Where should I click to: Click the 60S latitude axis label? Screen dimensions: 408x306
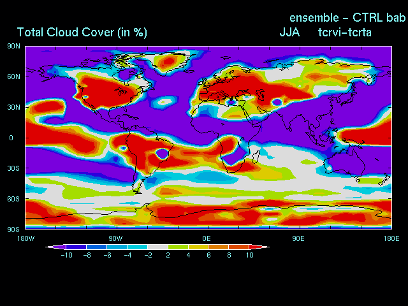point(13,199)
